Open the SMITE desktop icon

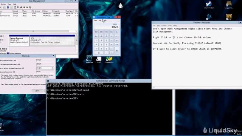pos(229,17)
